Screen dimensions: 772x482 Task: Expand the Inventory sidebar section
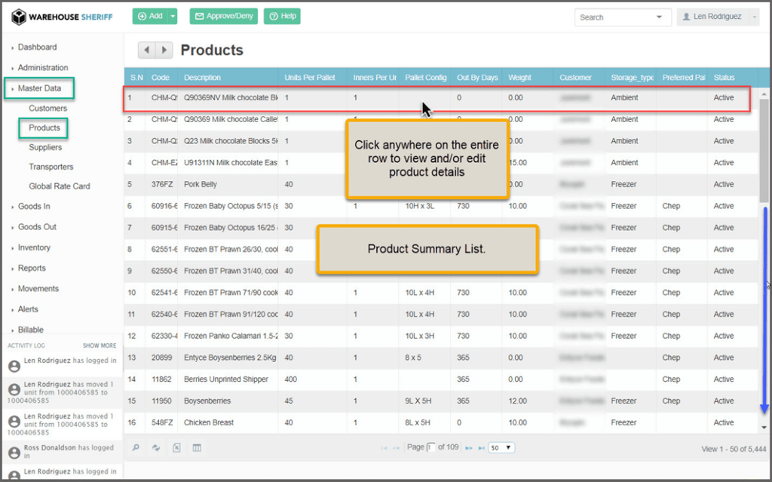(x=34, y=247)
